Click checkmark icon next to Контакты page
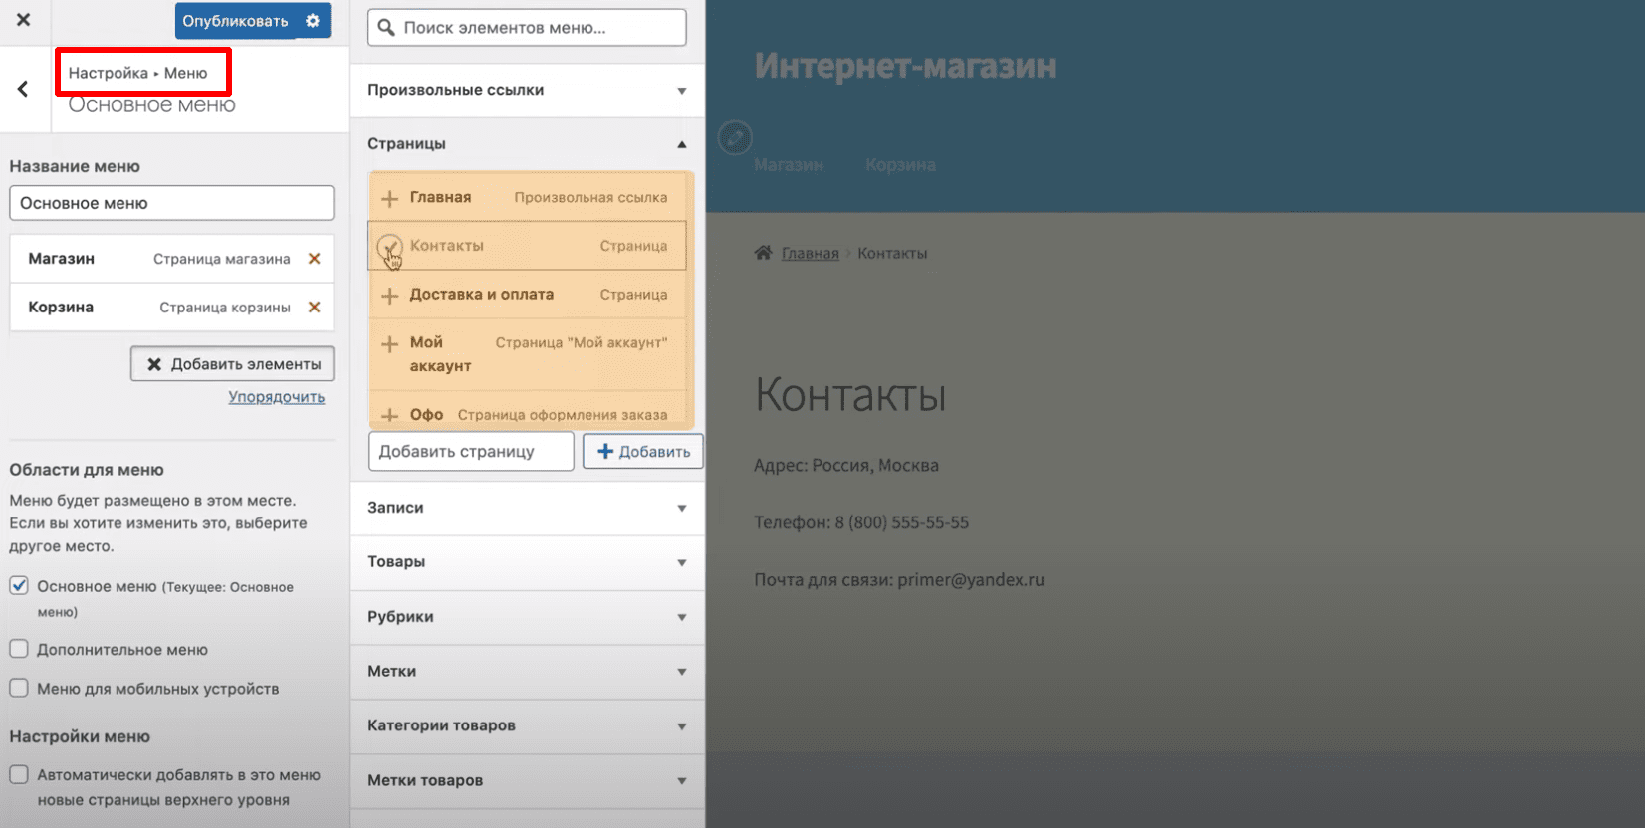Screen dimensions: 1645x828 389,246
